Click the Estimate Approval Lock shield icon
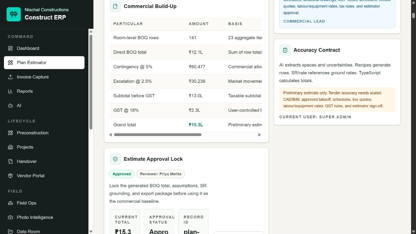The image size is (416, 234). [115, 159]
